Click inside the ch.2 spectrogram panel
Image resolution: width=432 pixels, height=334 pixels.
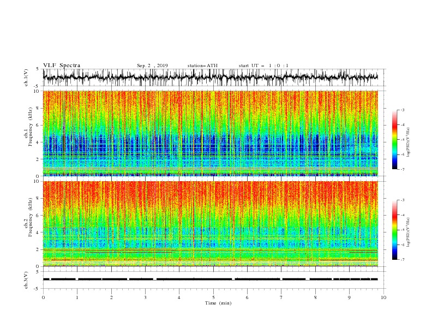tap(210, 224)
